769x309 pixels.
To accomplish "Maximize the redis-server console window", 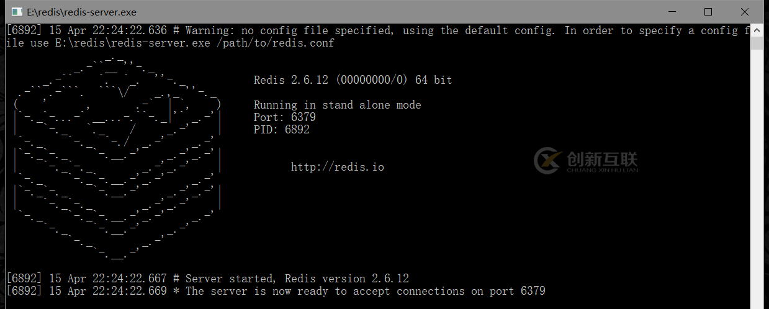I will point(708,12).
